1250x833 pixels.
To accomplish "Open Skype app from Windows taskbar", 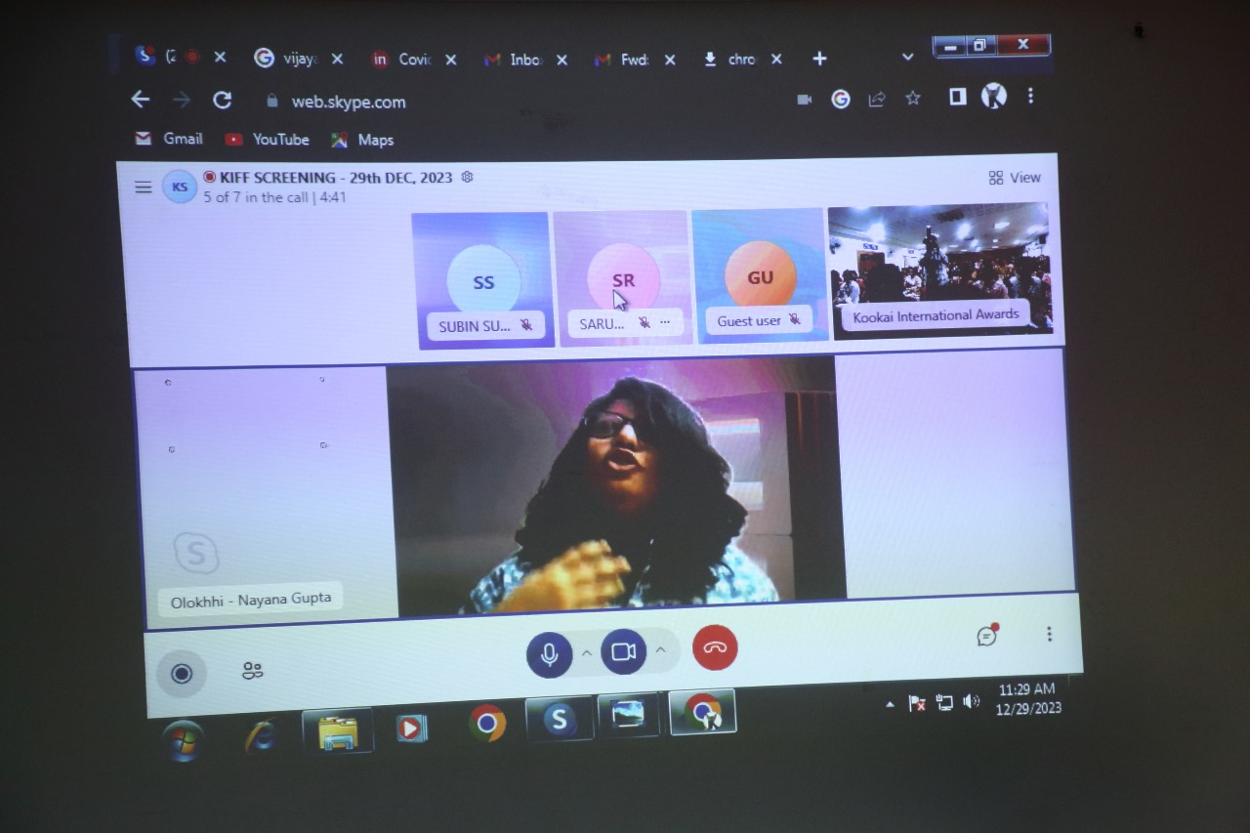I will click(x=559, y=720).
